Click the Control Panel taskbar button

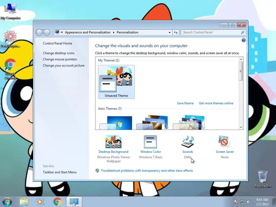[x=74, y=202]
